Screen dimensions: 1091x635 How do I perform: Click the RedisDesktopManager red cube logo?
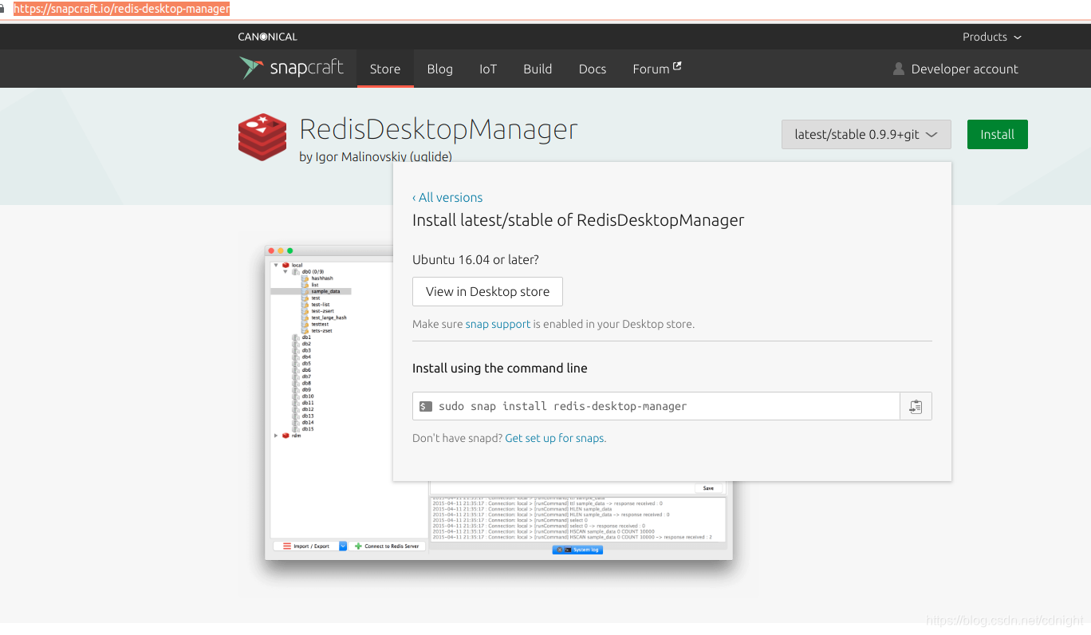tap(262, 136)
